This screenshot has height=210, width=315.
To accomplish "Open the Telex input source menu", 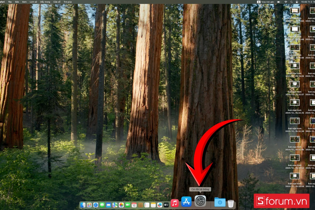I will click(265, 2).
